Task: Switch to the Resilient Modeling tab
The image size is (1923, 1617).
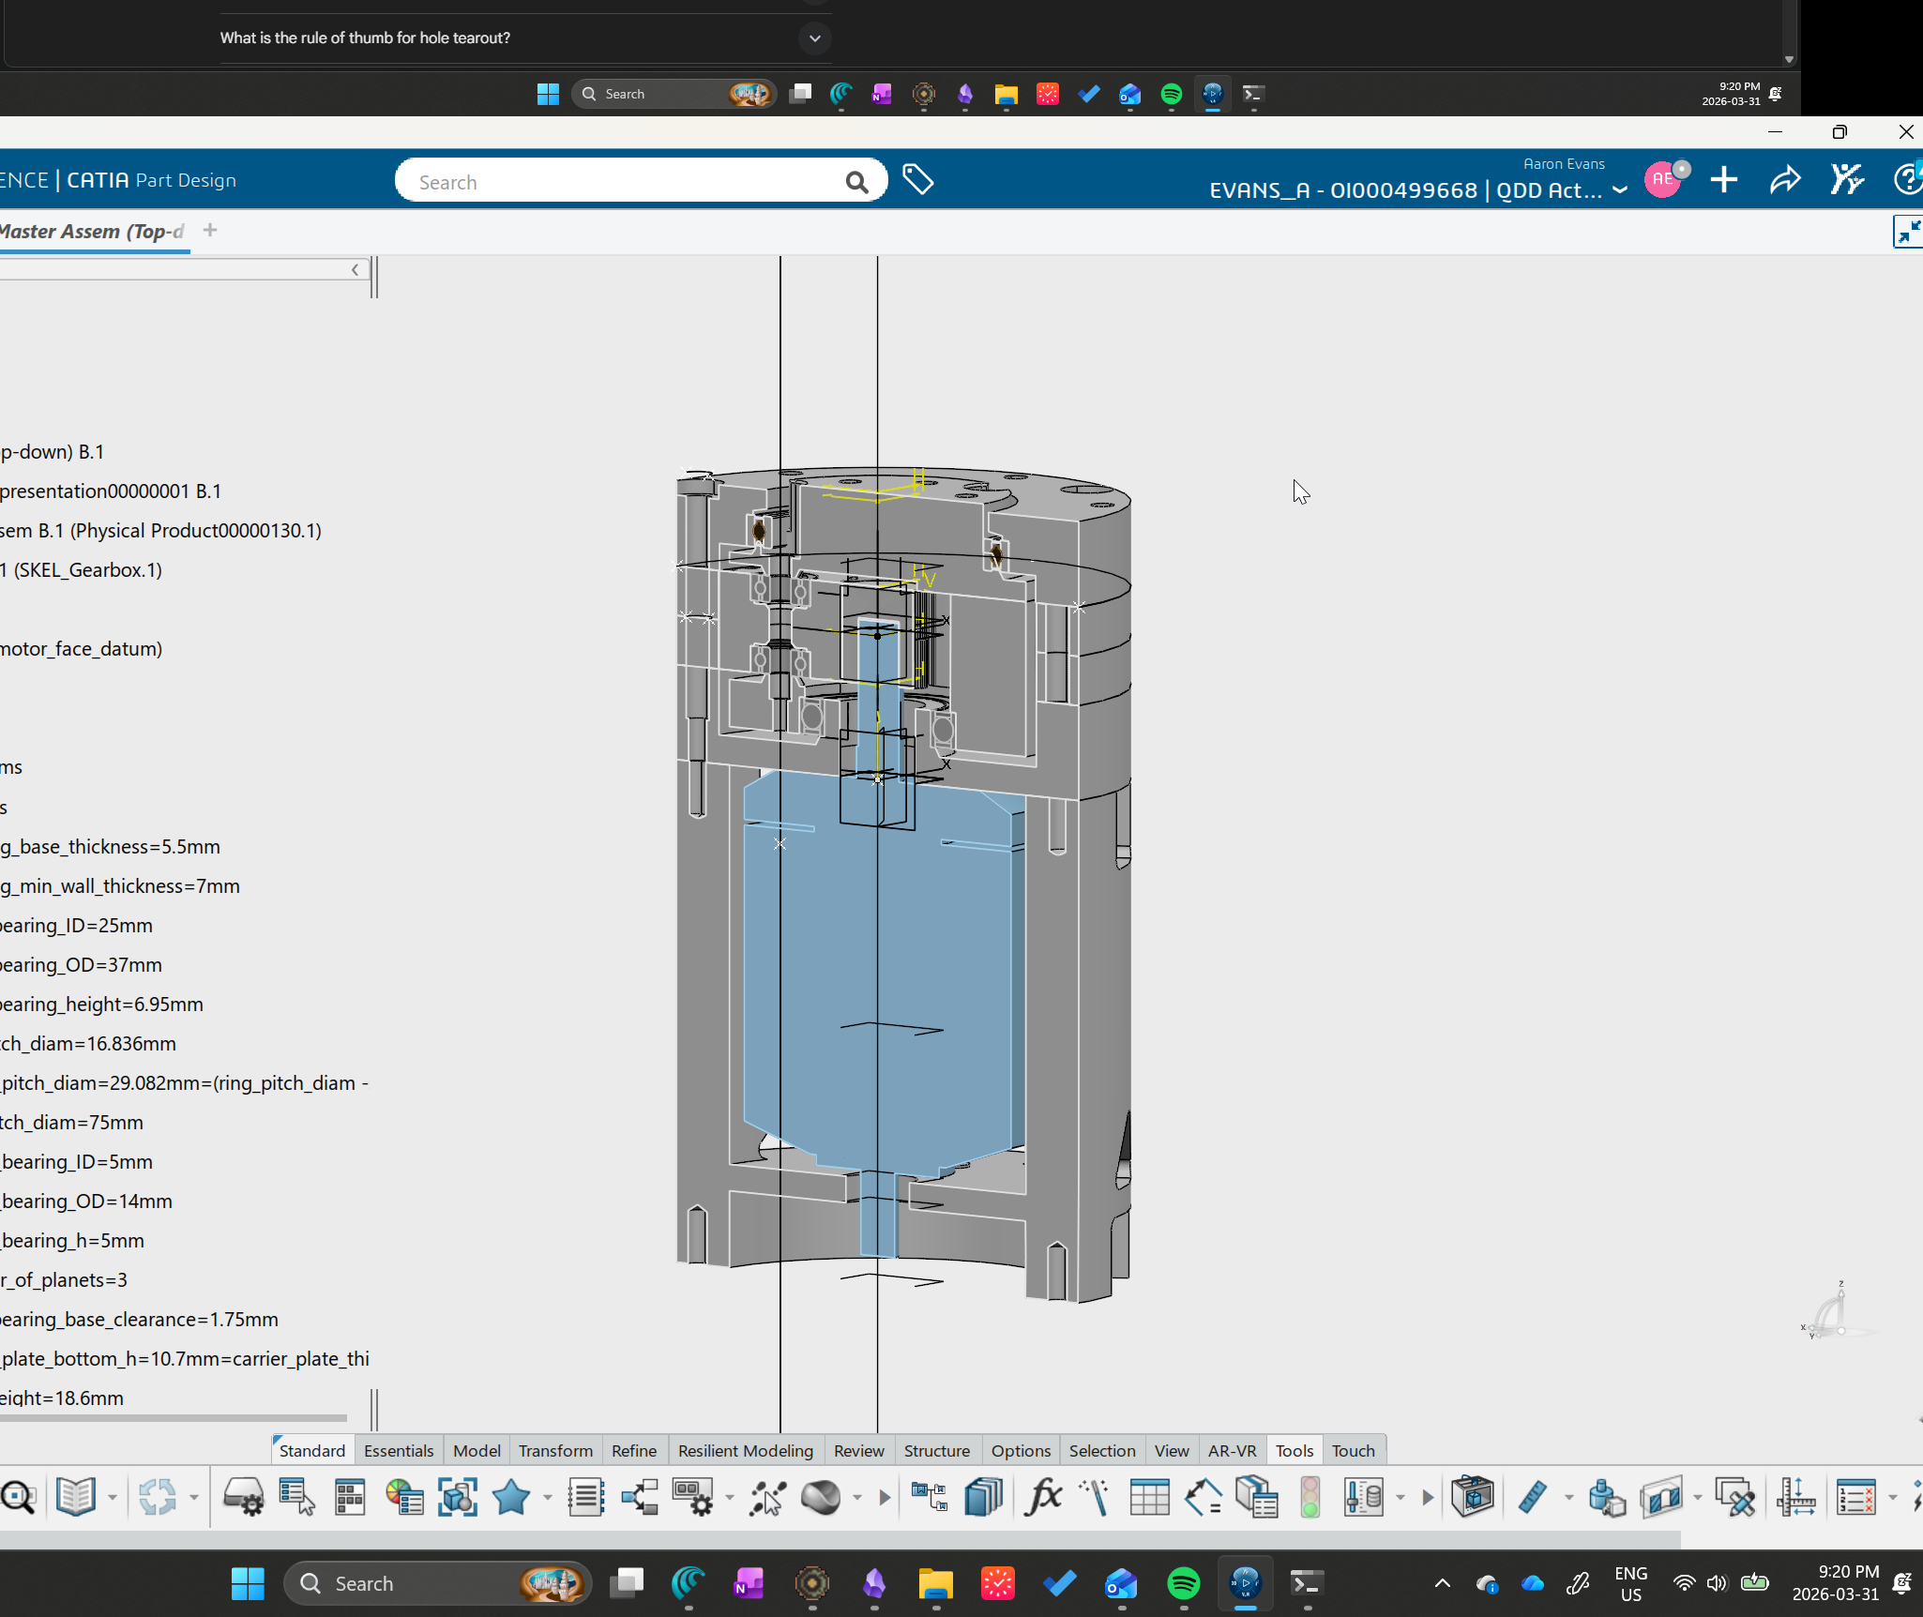Action: 745,1450
